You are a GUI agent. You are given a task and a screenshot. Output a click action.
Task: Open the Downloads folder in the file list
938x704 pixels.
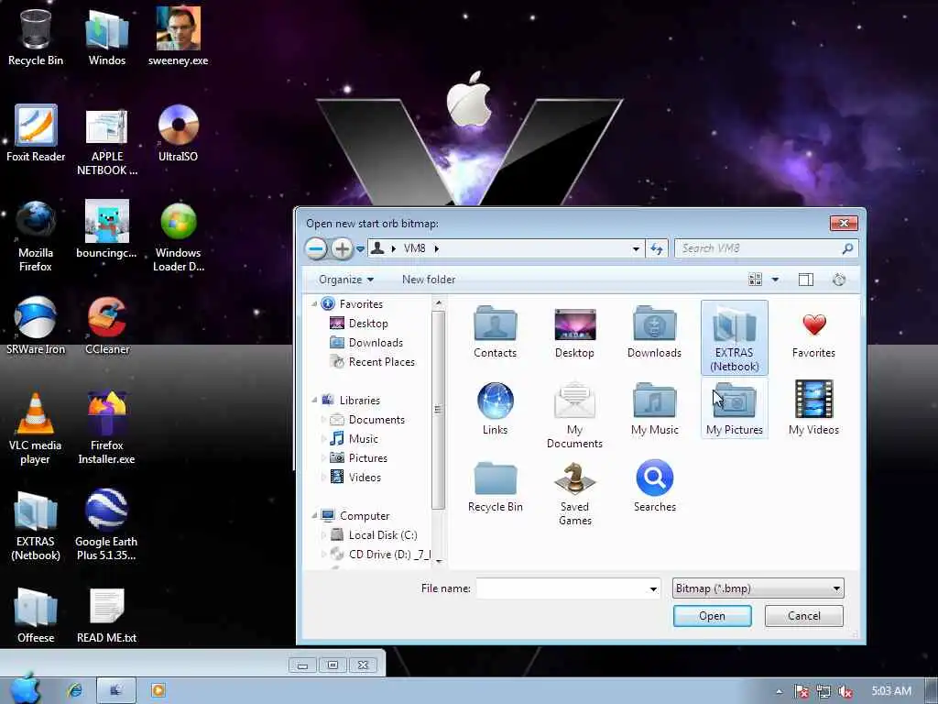pos(654,333)
